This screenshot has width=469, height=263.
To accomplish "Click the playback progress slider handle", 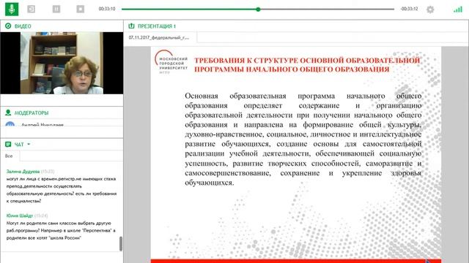I will coord(258,9).
